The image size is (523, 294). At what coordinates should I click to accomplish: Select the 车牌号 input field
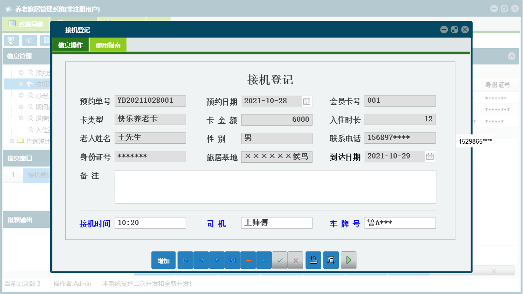point(400,223)
